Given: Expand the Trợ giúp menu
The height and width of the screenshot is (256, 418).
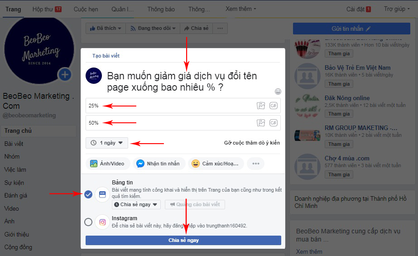Looking at the screenshot, I should click(x=397, y=9).
